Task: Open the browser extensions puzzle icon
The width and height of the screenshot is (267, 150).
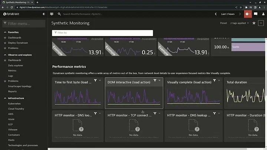Action: [246, 7]
